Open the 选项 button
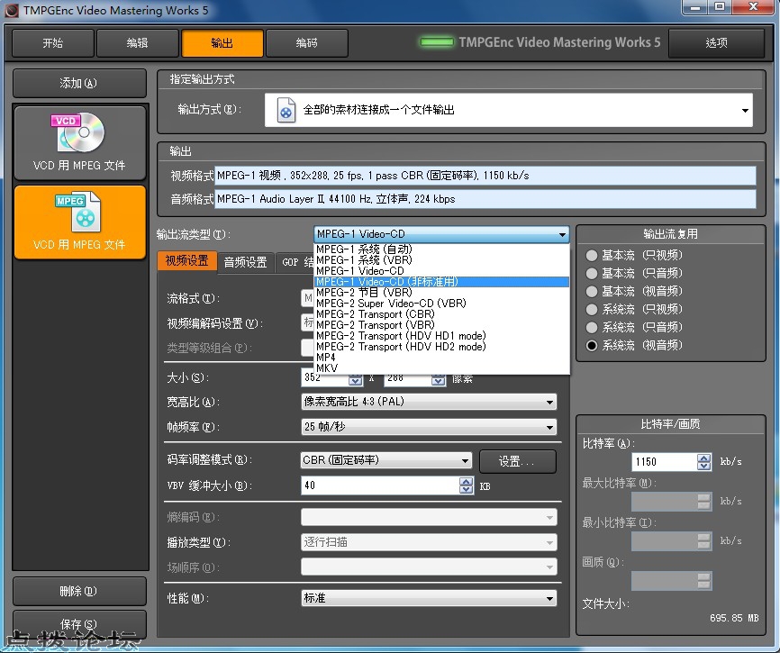 tap(716, 42)
